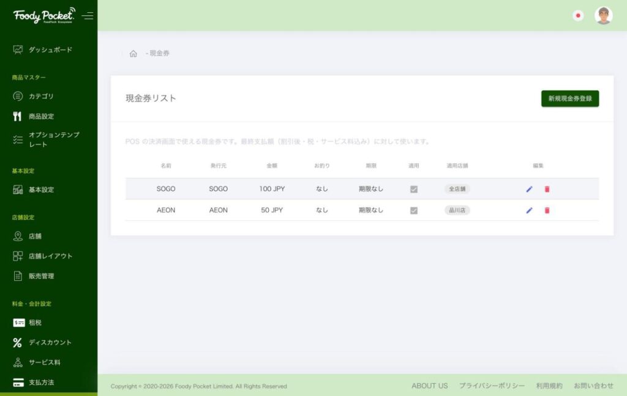Click the 基本設定 icon in the sidebar
The image size is (627, 396).
(18, 189)
